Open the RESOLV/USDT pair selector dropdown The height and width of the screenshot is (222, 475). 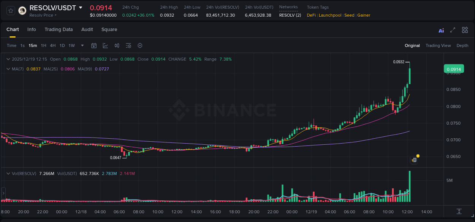[80, 8]
